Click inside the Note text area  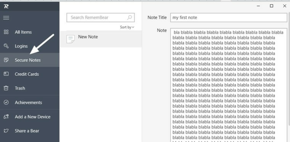[229, 85]
